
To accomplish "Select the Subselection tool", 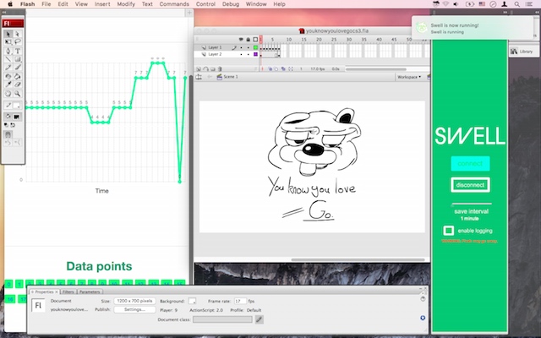I will pyautogui.click(x=18, y=34).
